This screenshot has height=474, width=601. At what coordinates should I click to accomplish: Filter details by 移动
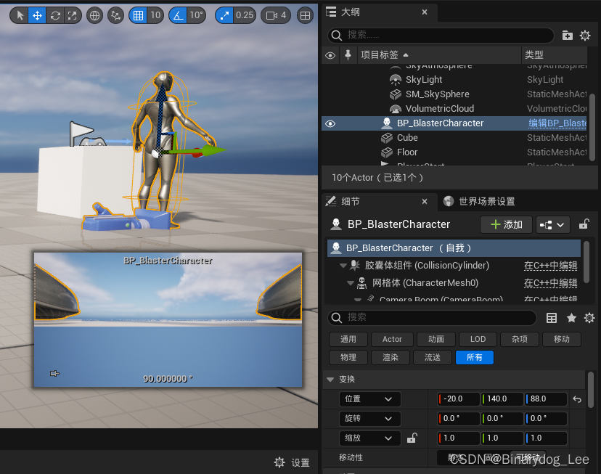[x=562, y=339]
